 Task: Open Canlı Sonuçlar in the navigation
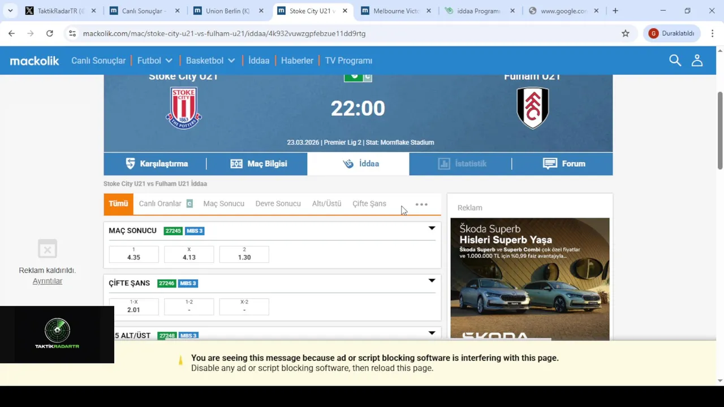pos(98,60)
